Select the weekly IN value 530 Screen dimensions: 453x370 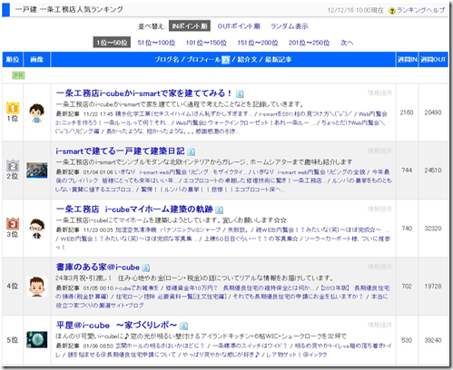[x=407, y=340]
